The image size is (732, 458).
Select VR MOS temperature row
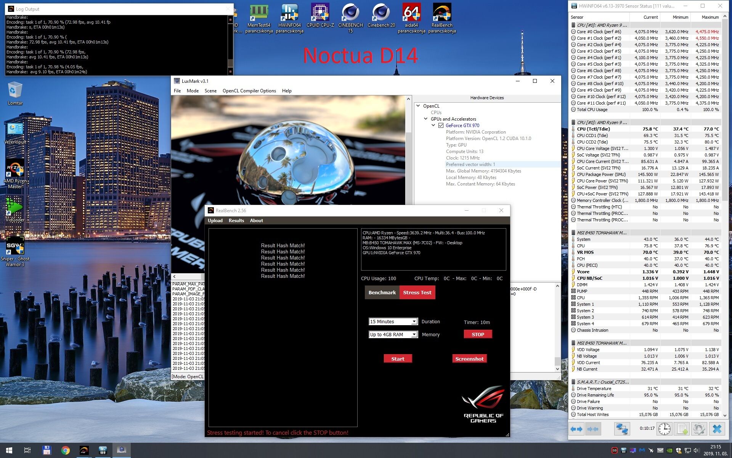(645, 252)
